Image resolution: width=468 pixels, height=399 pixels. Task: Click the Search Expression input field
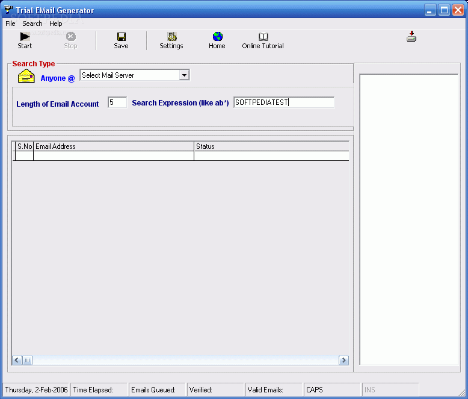(284, 102)
